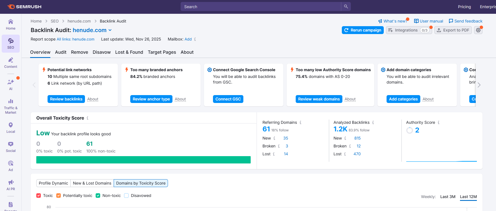
Task: Select the Profile Dynamic tab
Action: pos(53,183)
